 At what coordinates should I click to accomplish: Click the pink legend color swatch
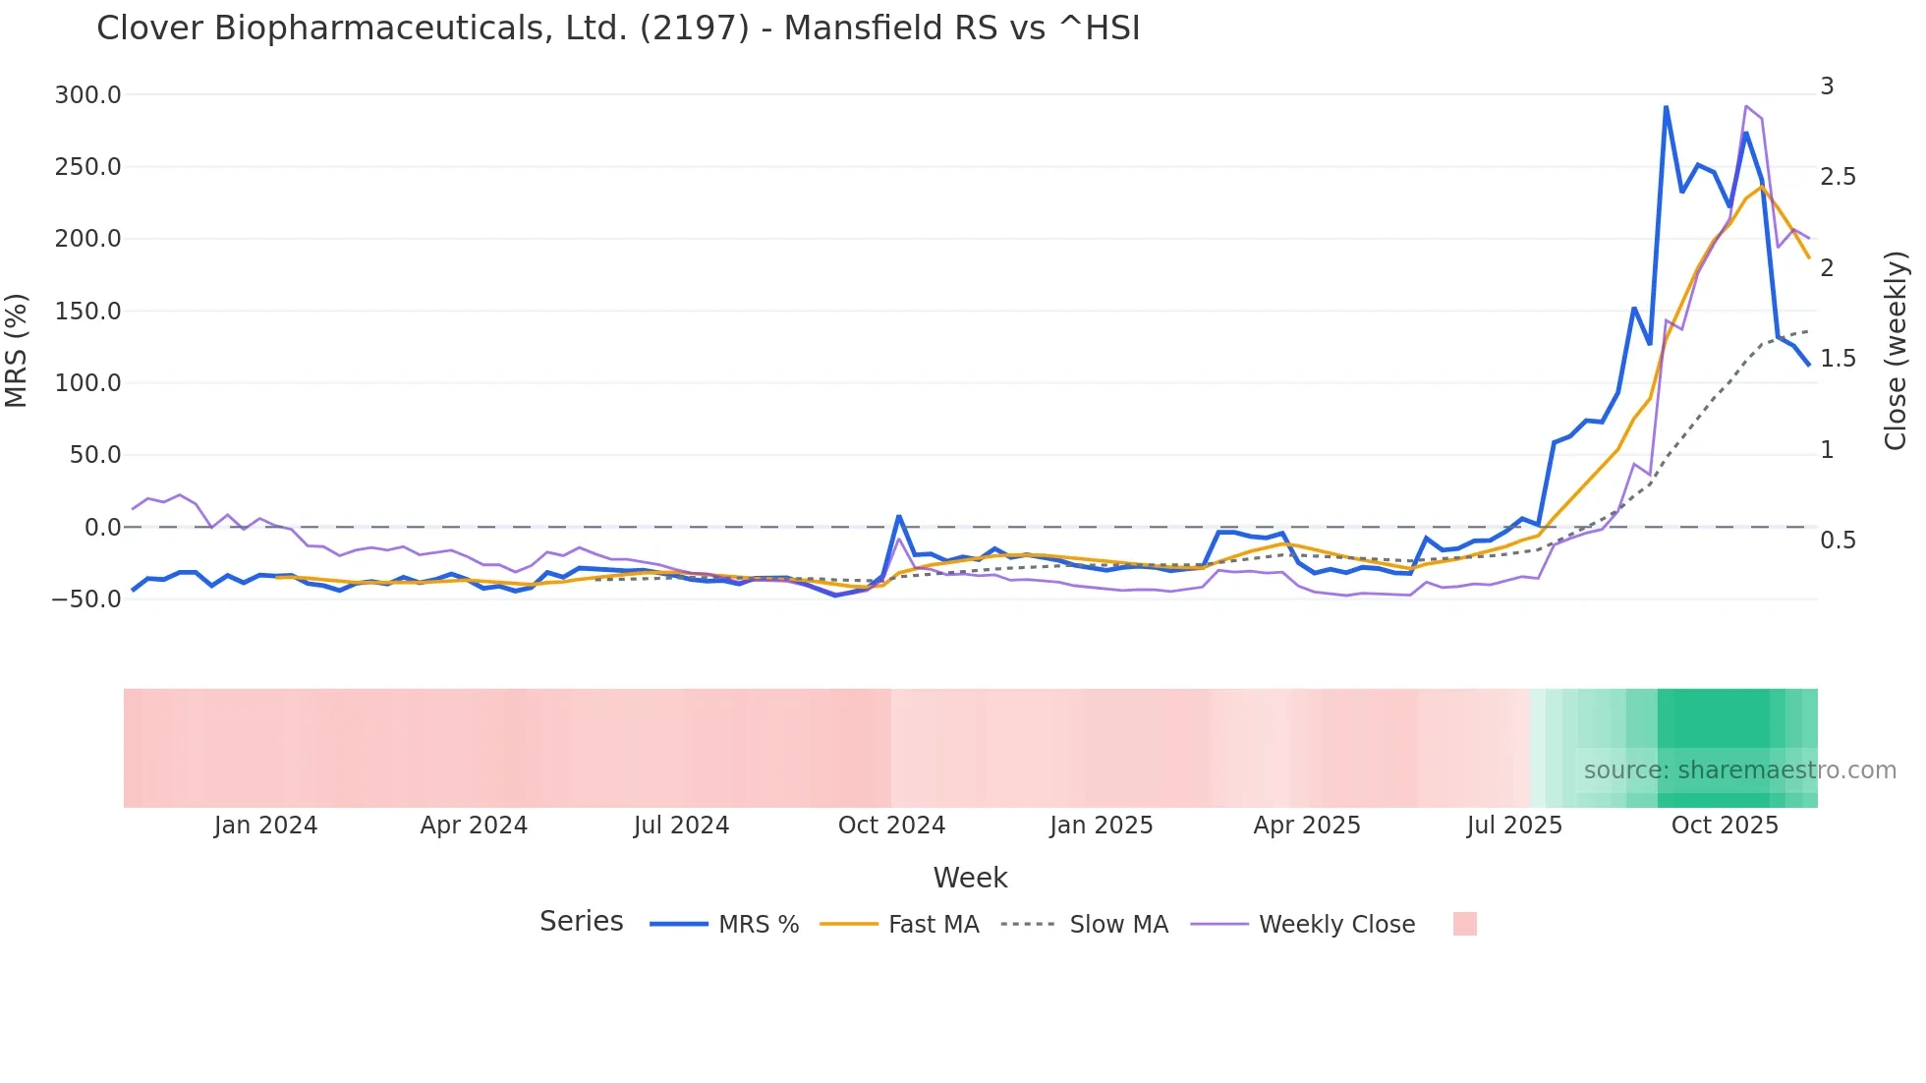(1465, 924)
